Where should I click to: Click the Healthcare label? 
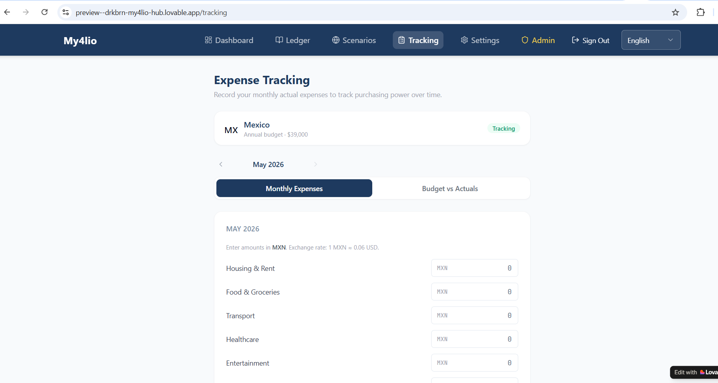click(x=242, y=340)
